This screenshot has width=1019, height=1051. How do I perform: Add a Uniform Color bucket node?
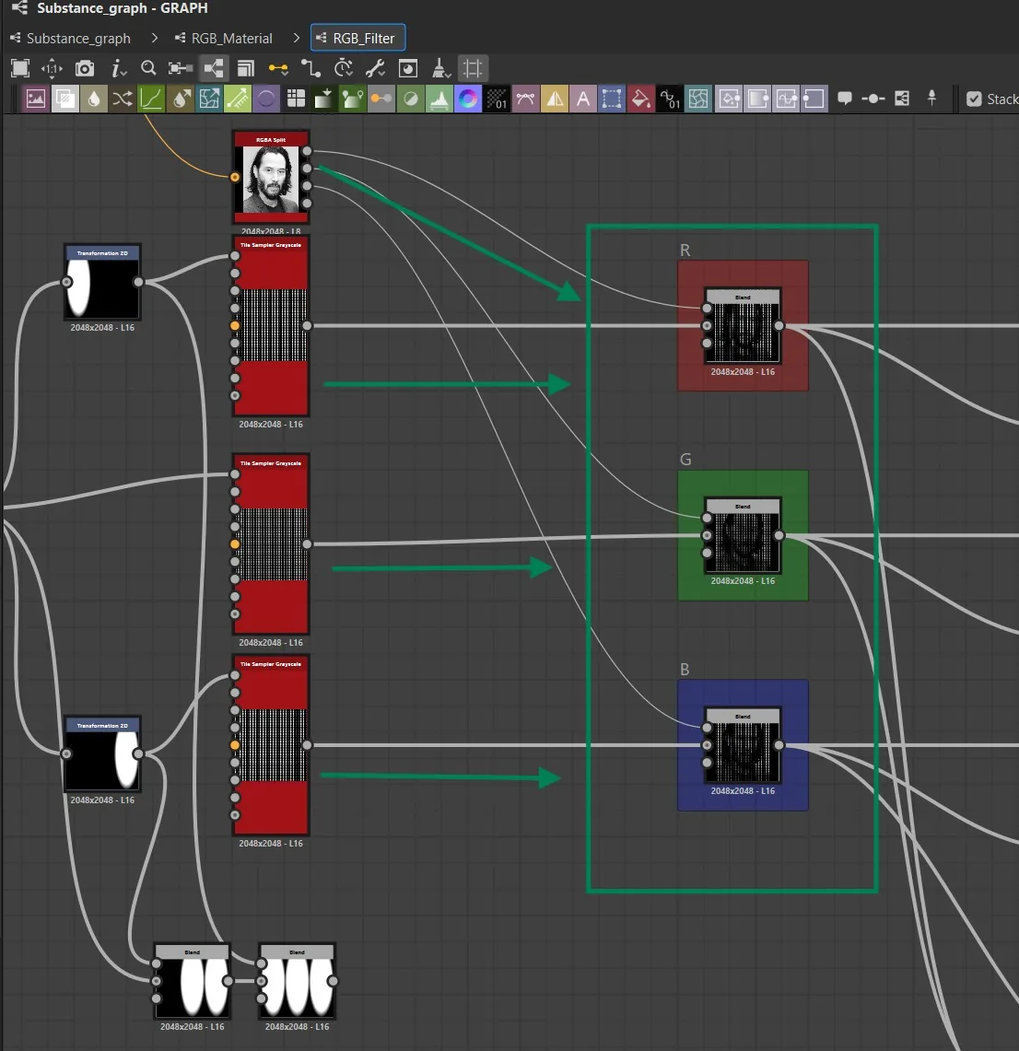pyautogui.click(x=641, y=99)
